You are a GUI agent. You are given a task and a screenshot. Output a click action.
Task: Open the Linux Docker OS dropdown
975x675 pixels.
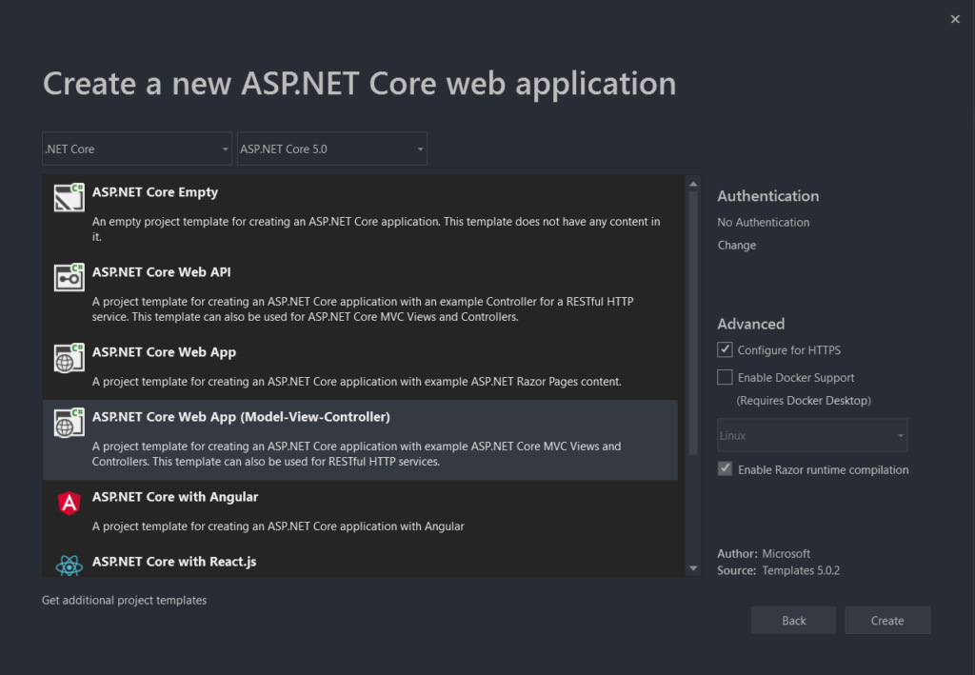(811, 434)
